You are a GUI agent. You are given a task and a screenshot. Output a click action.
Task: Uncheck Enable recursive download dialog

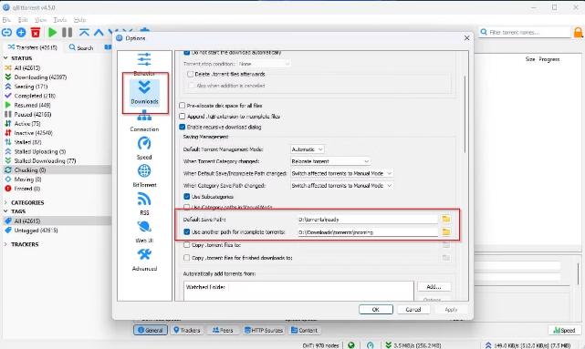182,127
